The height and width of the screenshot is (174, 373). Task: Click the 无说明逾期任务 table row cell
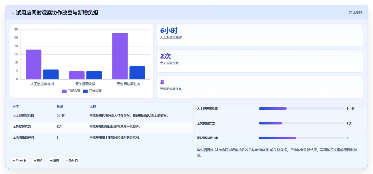pyautogui.click(x=23, y=138)
